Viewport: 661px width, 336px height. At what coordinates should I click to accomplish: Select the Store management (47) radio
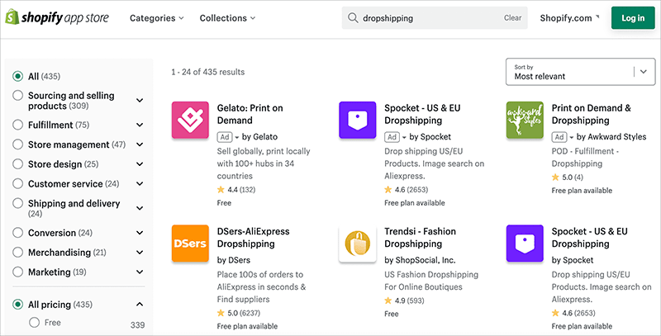17,144
